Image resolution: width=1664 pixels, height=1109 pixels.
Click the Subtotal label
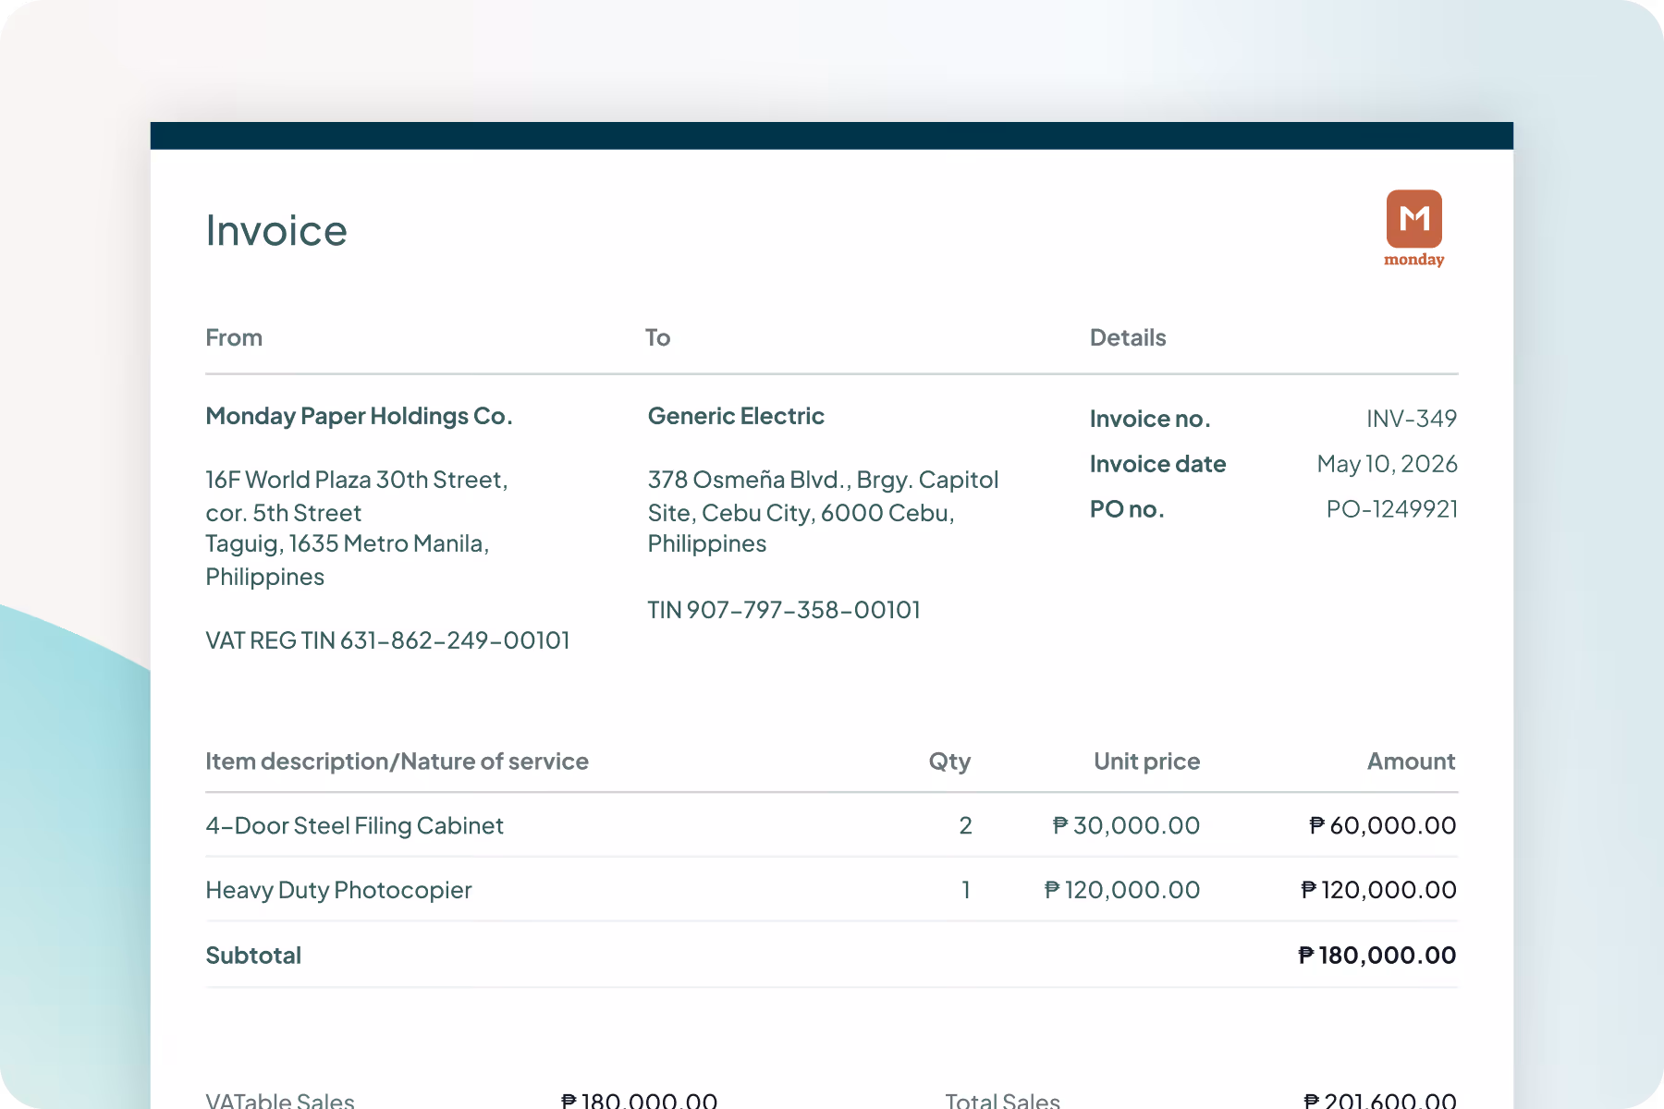coord(253,956)
